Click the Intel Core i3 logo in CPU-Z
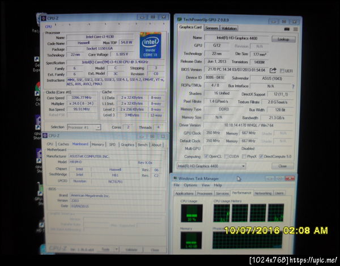The image size is (340, 266). [150, 45]
